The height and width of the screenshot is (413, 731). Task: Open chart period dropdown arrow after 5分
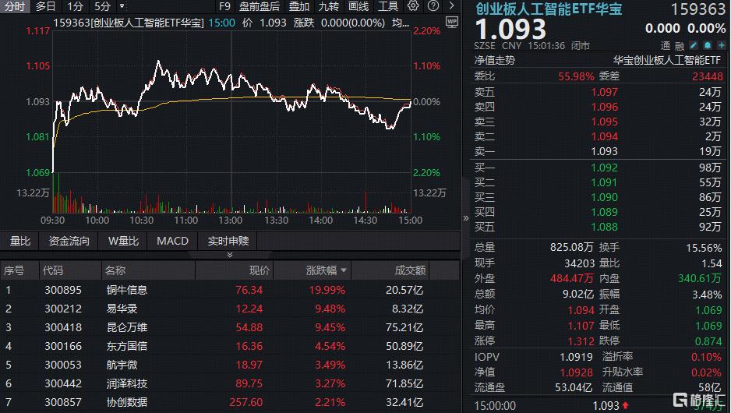(x=122, y=6)
